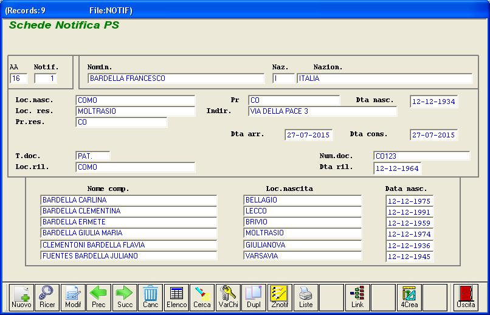Click birth date 12-12-1959
The width and height of the screenshot is (490, 315).
pos(409,223)
